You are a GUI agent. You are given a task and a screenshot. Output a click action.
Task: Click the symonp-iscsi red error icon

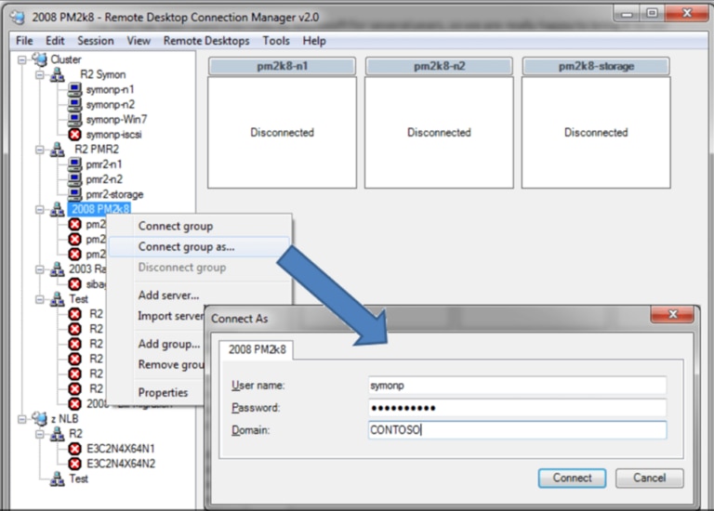point(75,135)
